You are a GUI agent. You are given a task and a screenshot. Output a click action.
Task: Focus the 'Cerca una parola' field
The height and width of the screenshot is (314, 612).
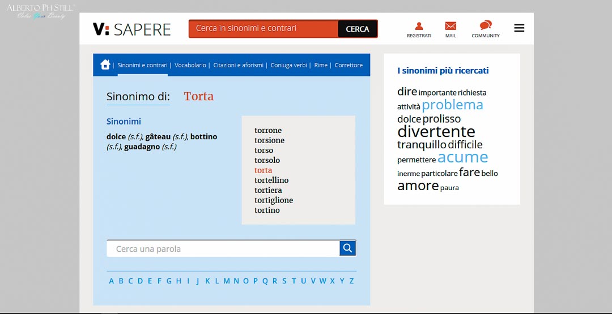coord(223,248)
